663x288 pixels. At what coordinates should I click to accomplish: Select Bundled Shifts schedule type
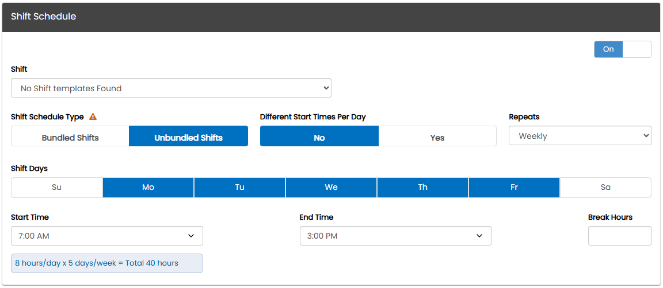pos(70,136)
